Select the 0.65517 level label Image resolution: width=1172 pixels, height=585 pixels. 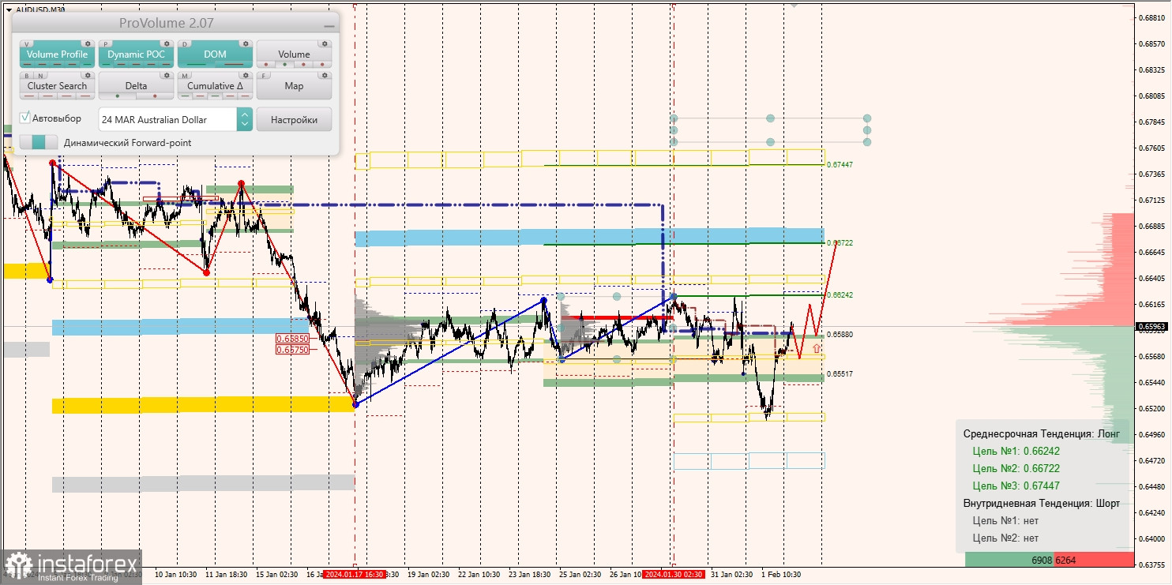tap(840, 374)
